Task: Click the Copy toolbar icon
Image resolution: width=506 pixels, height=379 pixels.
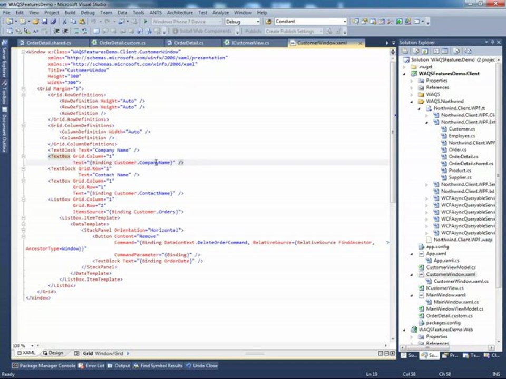Action: (x=73, y=22)
